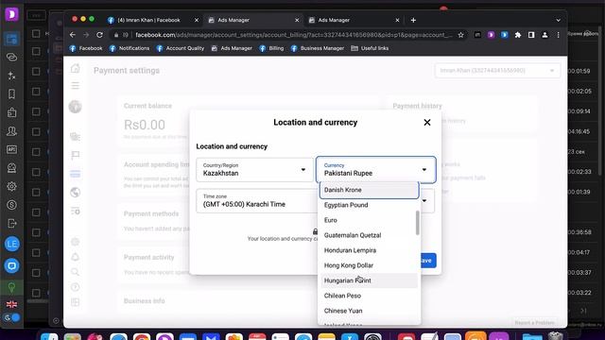The width and height of the screenshot is (605, 340).
Task: Tick the checkbox beside the 00:01:59 row
Action: (x=36, y=72)
